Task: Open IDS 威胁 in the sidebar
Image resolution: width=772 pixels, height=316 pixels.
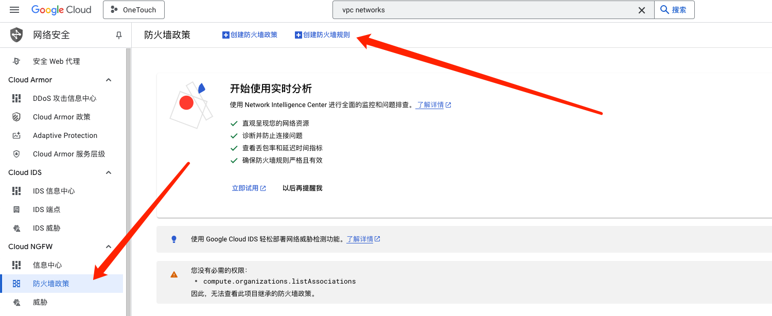Action: click(x=46, y=228)
